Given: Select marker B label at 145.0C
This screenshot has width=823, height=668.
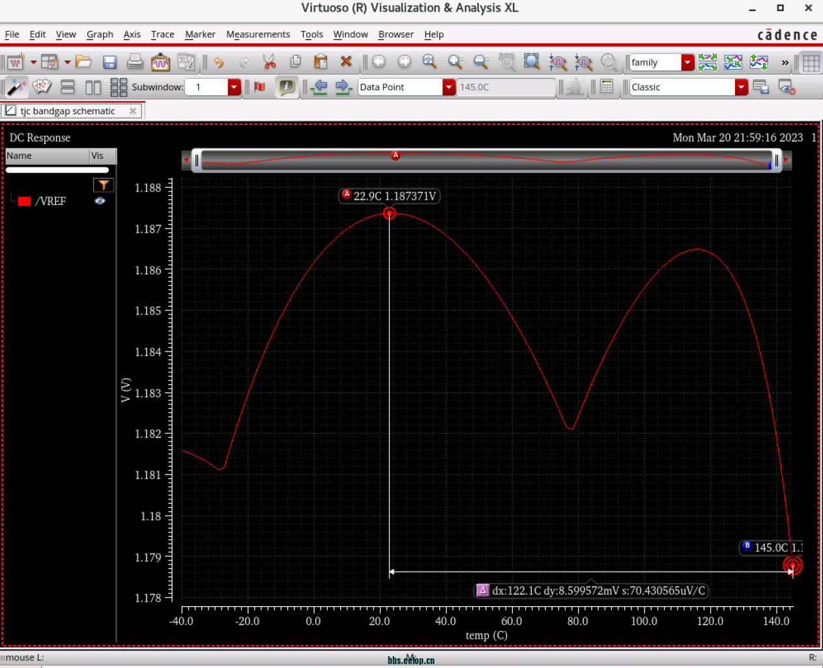Looking at the screenshot, I should (771, 548).
